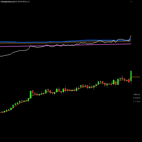Select the 1305.45 price value
This screenshot has height=142, width=142.
click(137, 95)
